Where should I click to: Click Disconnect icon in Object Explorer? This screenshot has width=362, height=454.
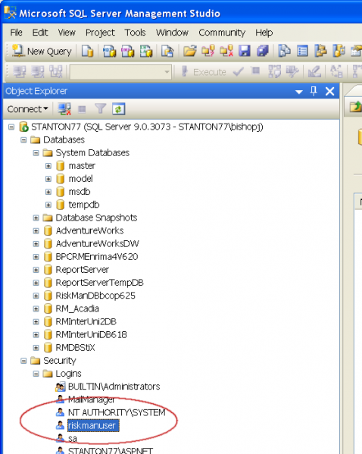(64, 109)
